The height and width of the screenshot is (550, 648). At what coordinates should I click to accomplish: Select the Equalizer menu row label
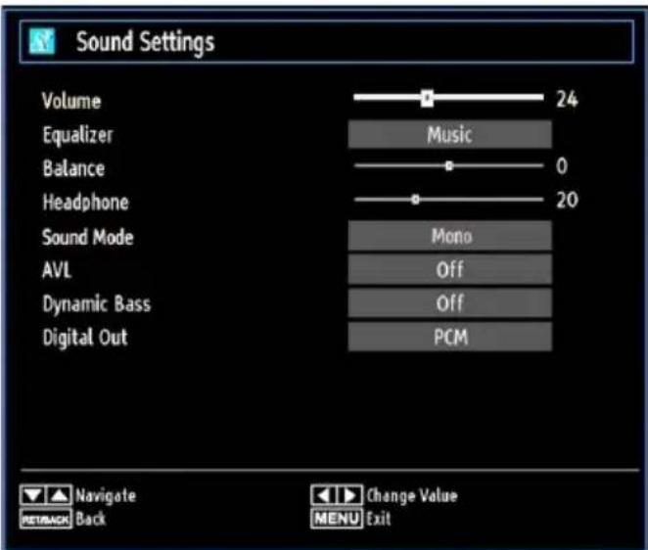pos(77,135)
